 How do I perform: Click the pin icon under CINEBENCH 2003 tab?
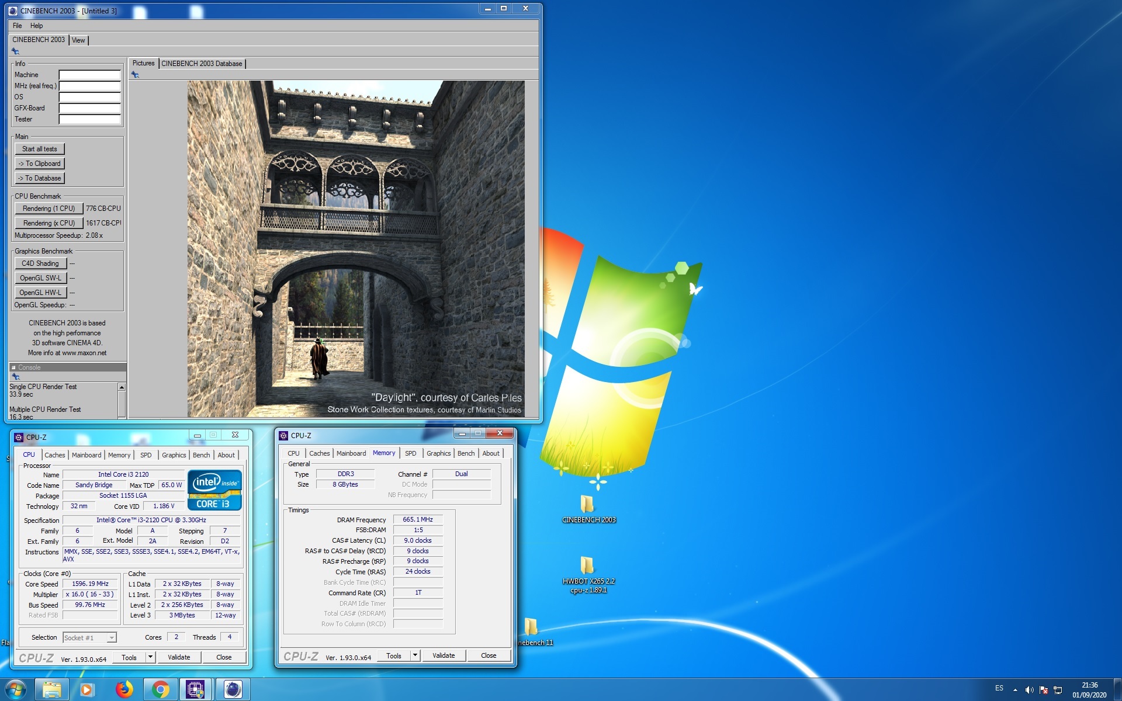pyautogui.click(x=15, y=51)
